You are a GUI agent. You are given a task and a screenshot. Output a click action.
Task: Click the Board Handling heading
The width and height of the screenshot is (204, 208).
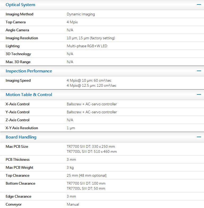[x=21, y=137]
